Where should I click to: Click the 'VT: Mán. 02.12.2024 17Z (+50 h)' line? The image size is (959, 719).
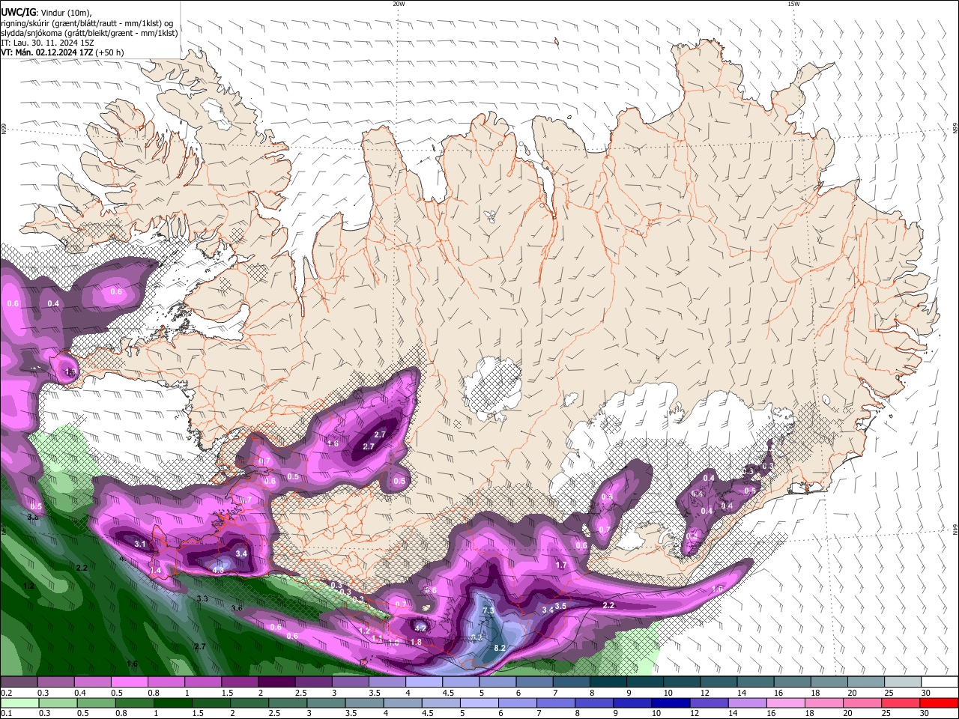62,52
